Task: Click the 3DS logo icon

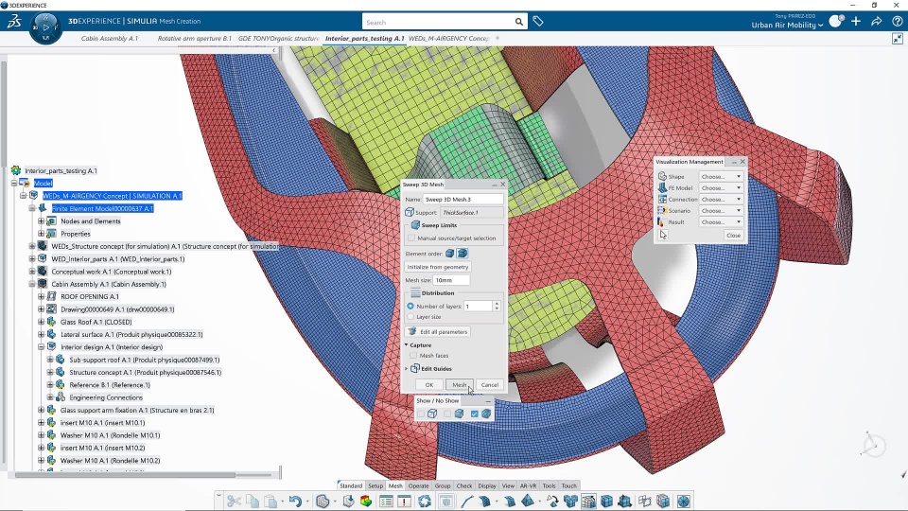Action: (14, 22)
